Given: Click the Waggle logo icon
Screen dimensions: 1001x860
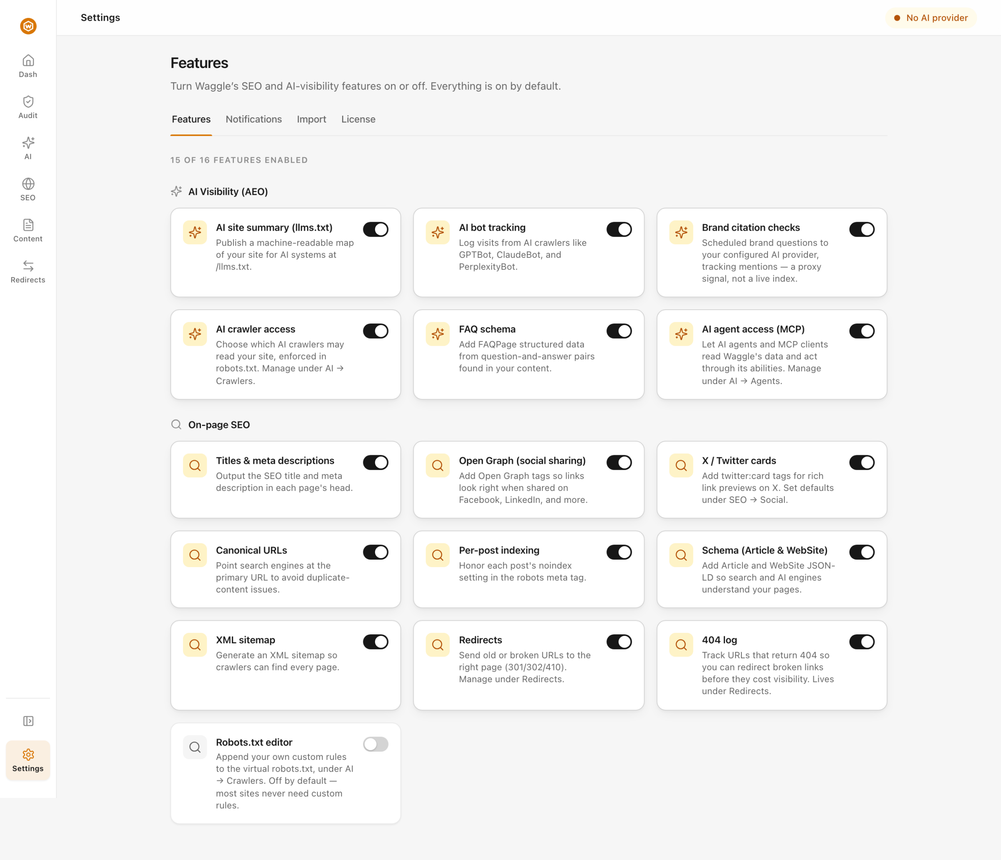Looking at the screenshot, I should click(x=28, y=25).
